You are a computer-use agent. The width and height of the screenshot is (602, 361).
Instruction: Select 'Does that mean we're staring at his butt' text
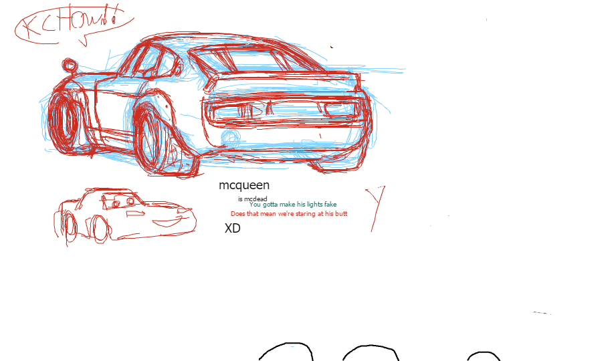(289, 214)
